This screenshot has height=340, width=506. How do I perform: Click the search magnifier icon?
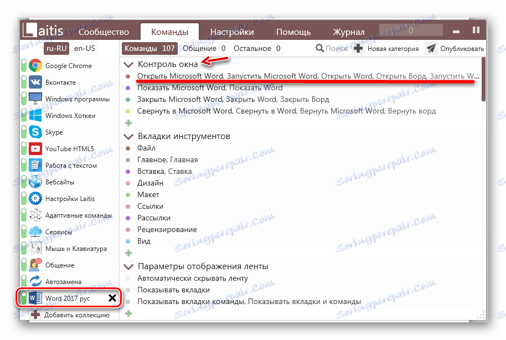coord(319,48)
